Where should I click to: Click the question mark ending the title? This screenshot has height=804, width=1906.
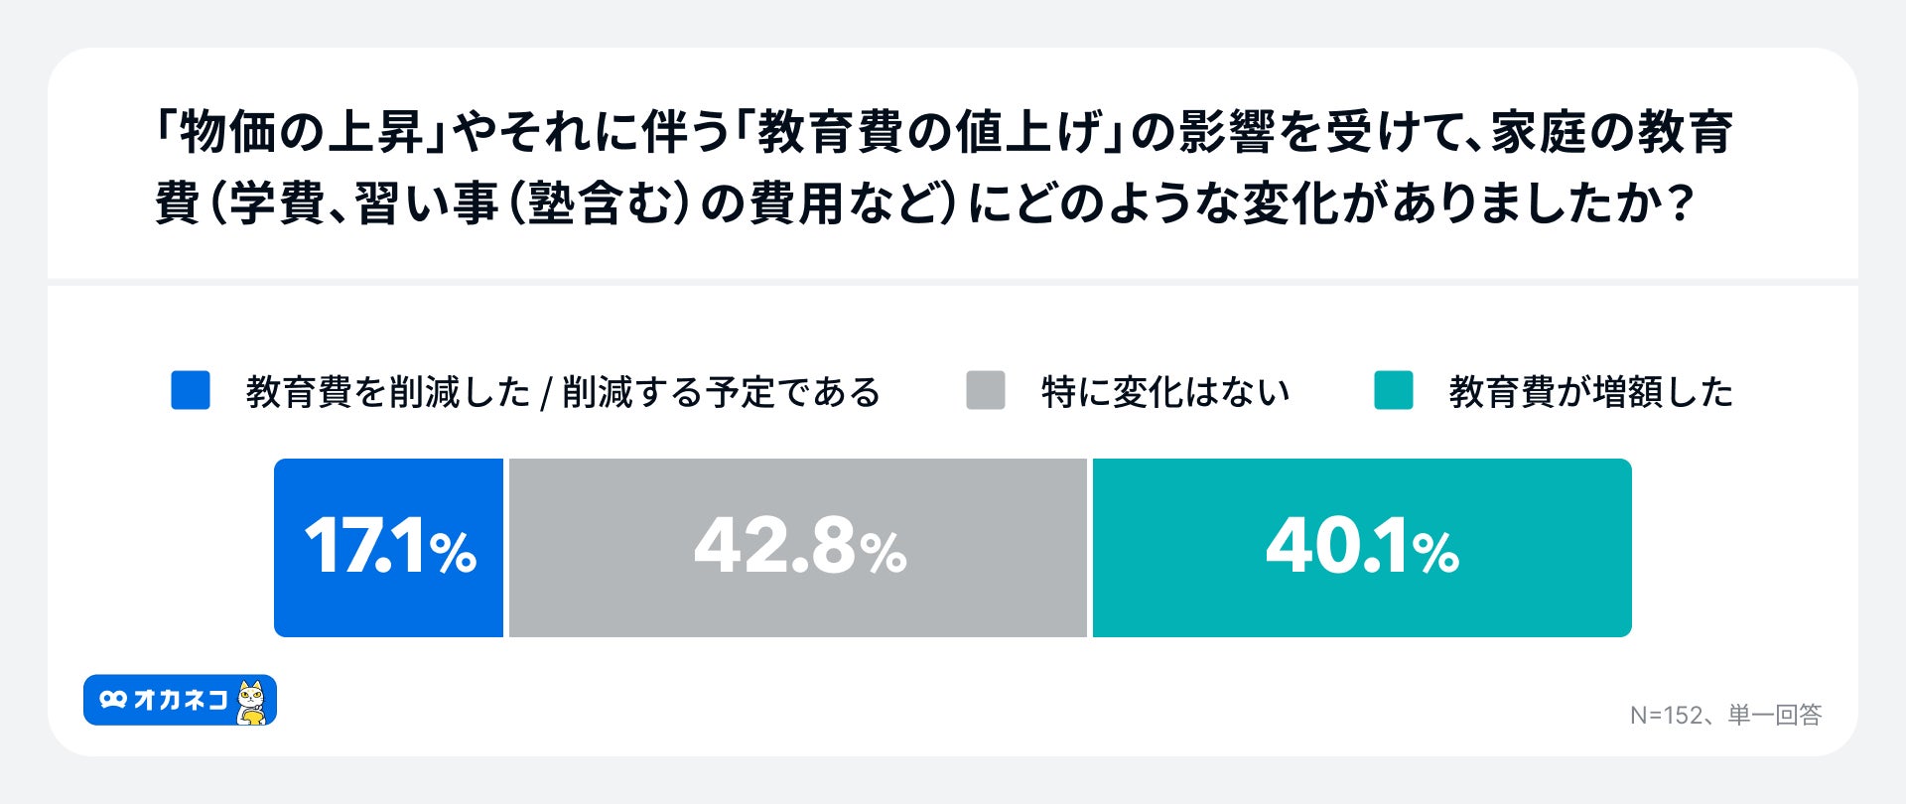point(1677,203)
